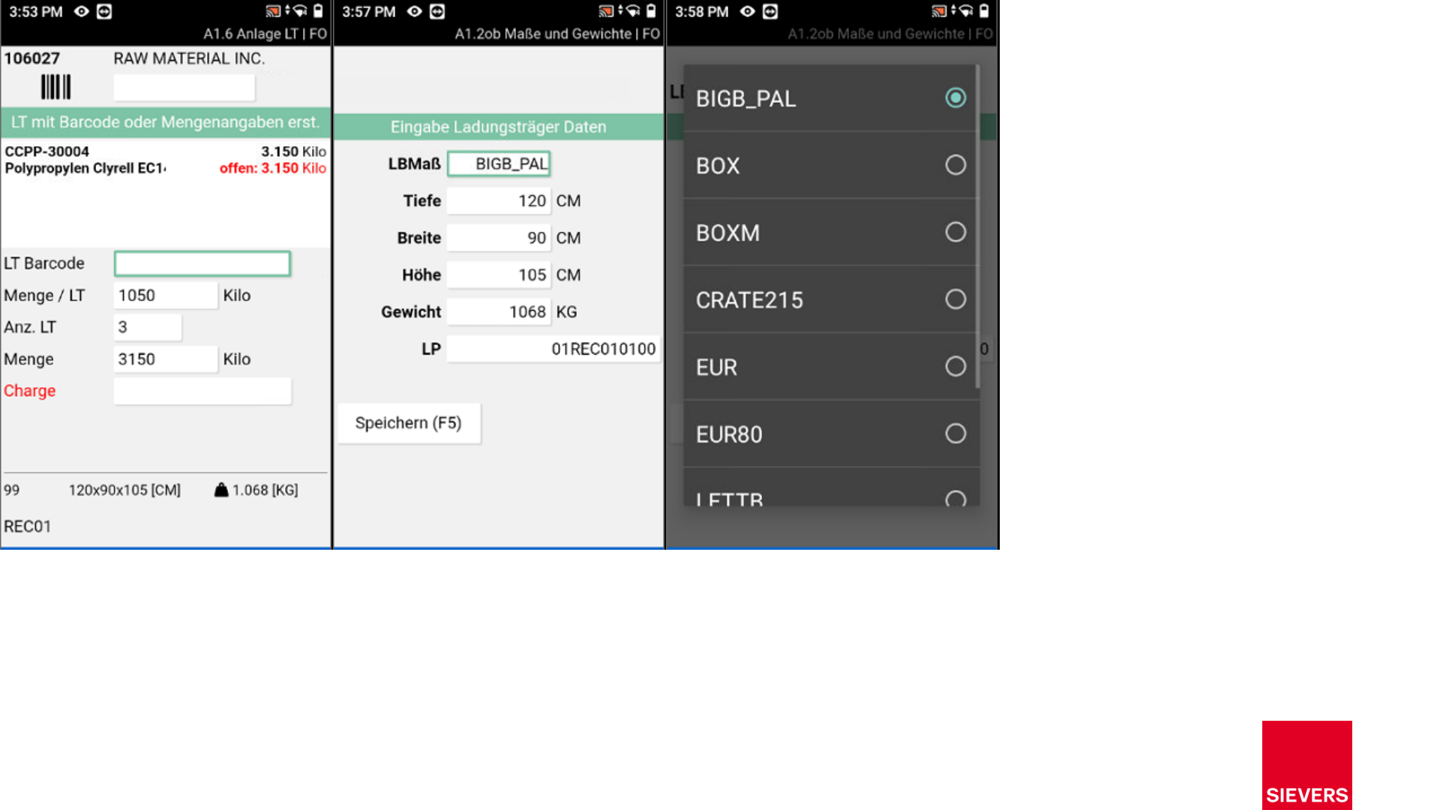Click the Breite field showing 90
Screen dimensions: 1440x810
[x=499, y=238]
